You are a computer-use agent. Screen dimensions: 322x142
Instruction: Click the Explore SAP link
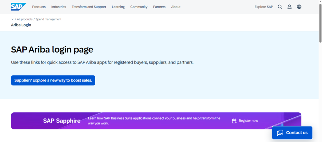click(264, 7)
